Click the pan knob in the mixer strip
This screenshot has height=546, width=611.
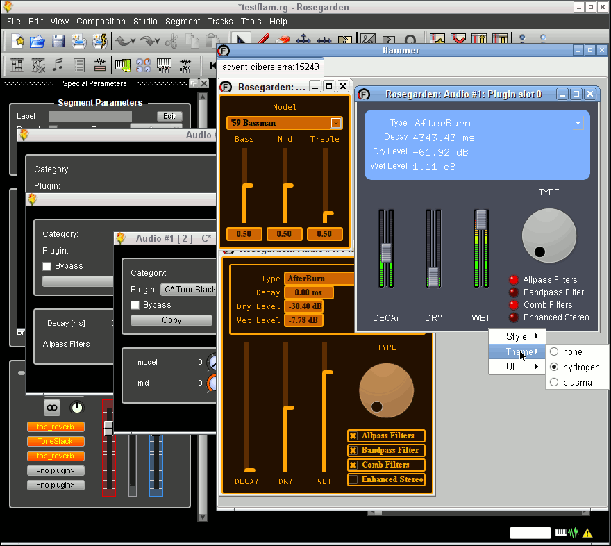77,408
